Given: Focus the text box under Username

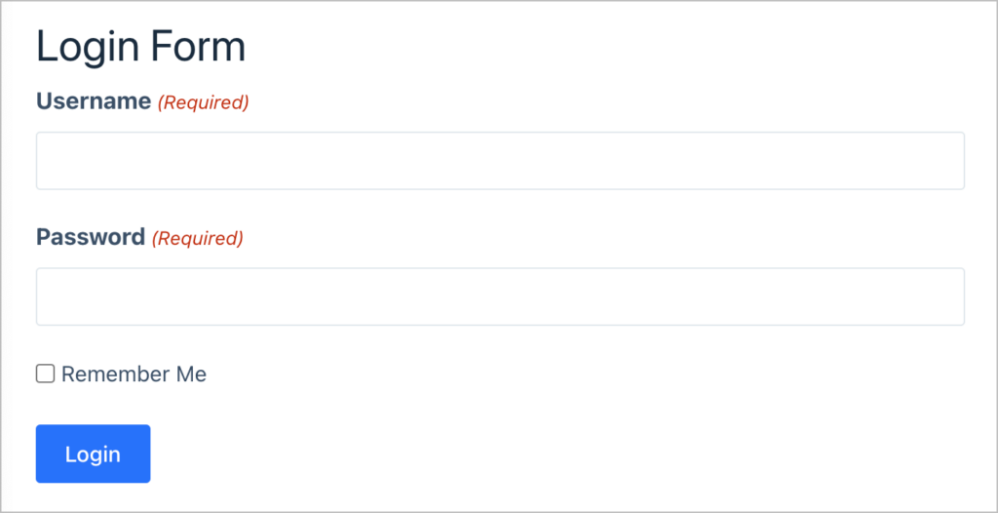Looking at the screenshot, I should [500, 161].
